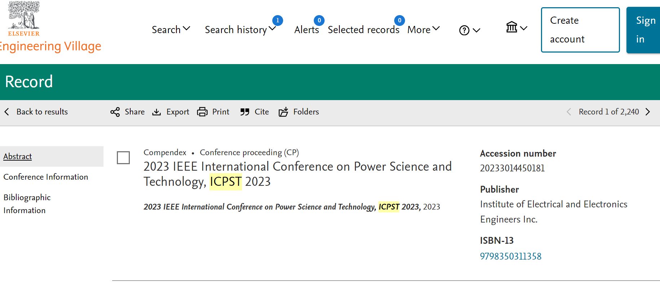This screenshot has height=292, width=660.
Task: Open the ISBN-13 9798350311358 link
Action: point(511,256)
